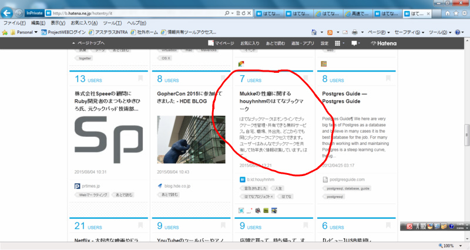The image size is (470, 250).
Task: Open the Hatena notifications speech bubble icon
Action: pos(354,43)
